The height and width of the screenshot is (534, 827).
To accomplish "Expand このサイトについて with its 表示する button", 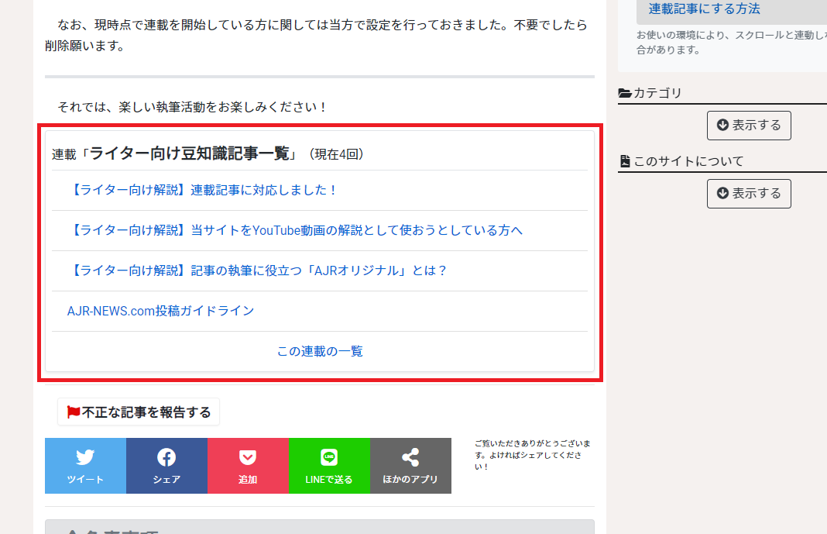I will pos(749,193).
